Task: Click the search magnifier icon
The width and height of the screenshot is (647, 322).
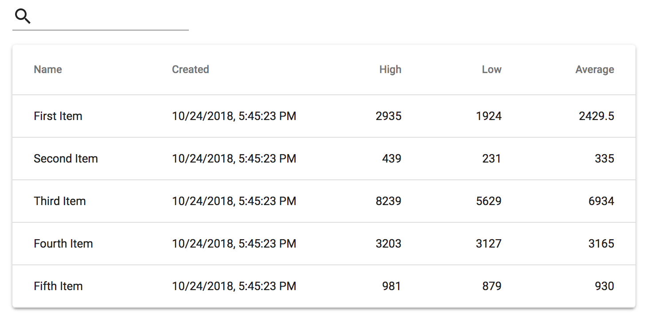Action: pyautogui.click(x=23, y=17)
